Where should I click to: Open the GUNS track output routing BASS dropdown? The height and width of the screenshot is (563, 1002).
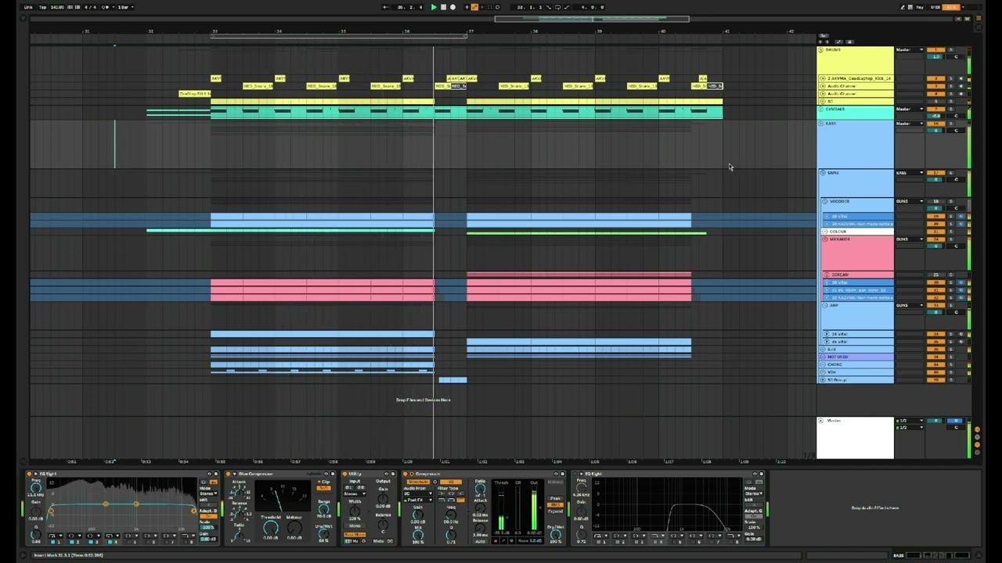pyautogui.click(x=909, y=173)
